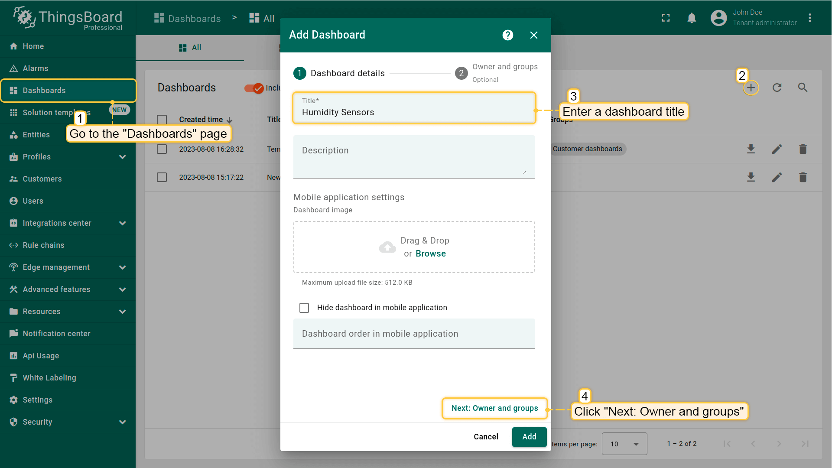Expand Integrations center menu
Image resolution: width=832 pixels, height=468 pixels.
point(122,223)
